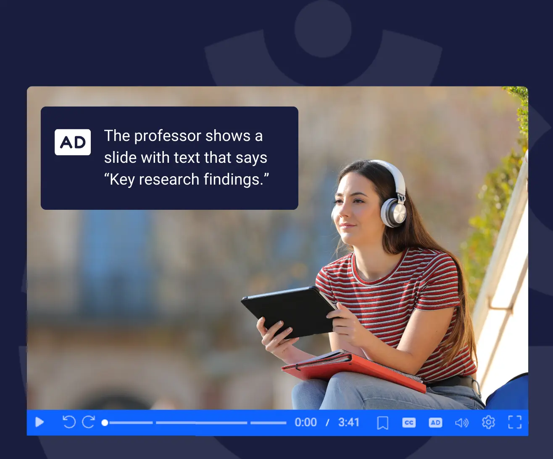553x459 pixels.
Task: Click the rewind (counterclockwise arrow) icon
Action: pyautogui.click(x=69, y=422)
